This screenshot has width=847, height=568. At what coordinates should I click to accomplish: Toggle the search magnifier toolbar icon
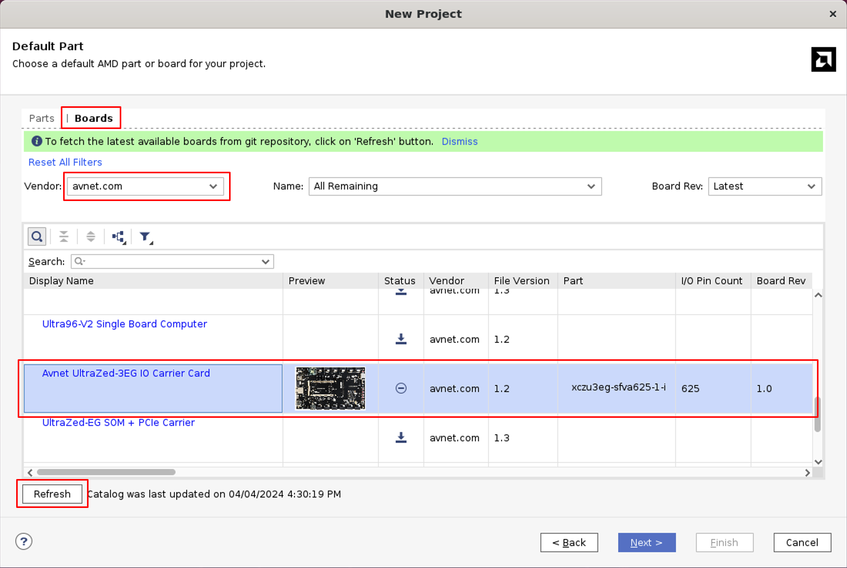[37, 236]
